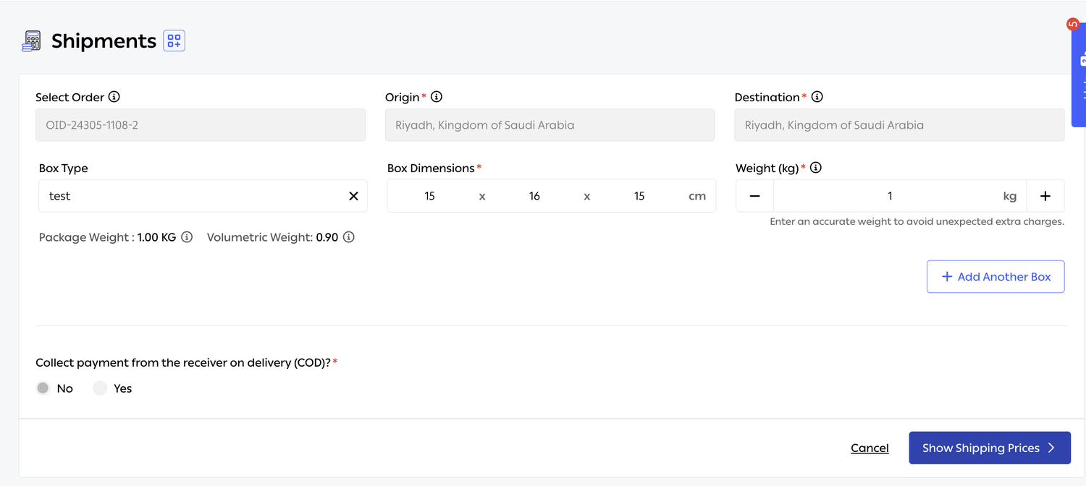Decrease weight with the minus button
The width and height of the screenshot is (1086, 486).
click(x=754, y=196)
